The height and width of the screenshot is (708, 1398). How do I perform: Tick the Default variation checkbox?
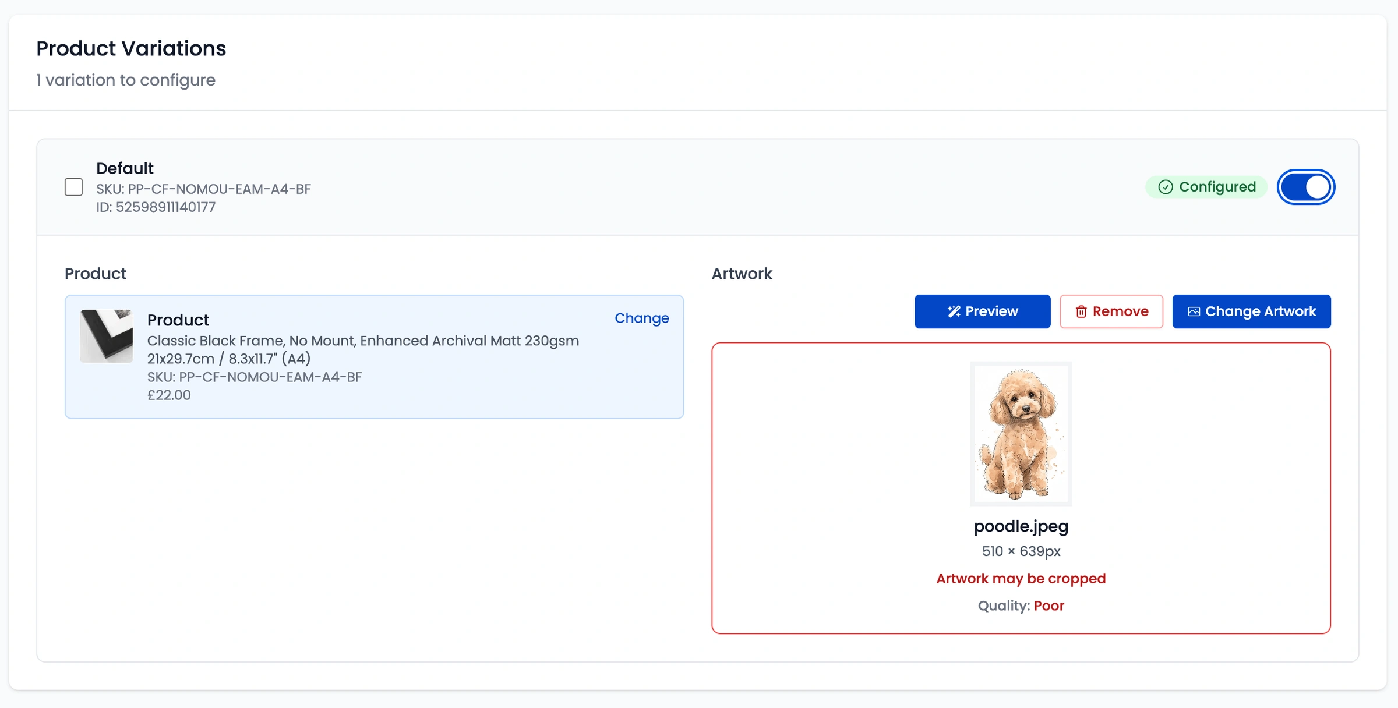tap(73, 187)
